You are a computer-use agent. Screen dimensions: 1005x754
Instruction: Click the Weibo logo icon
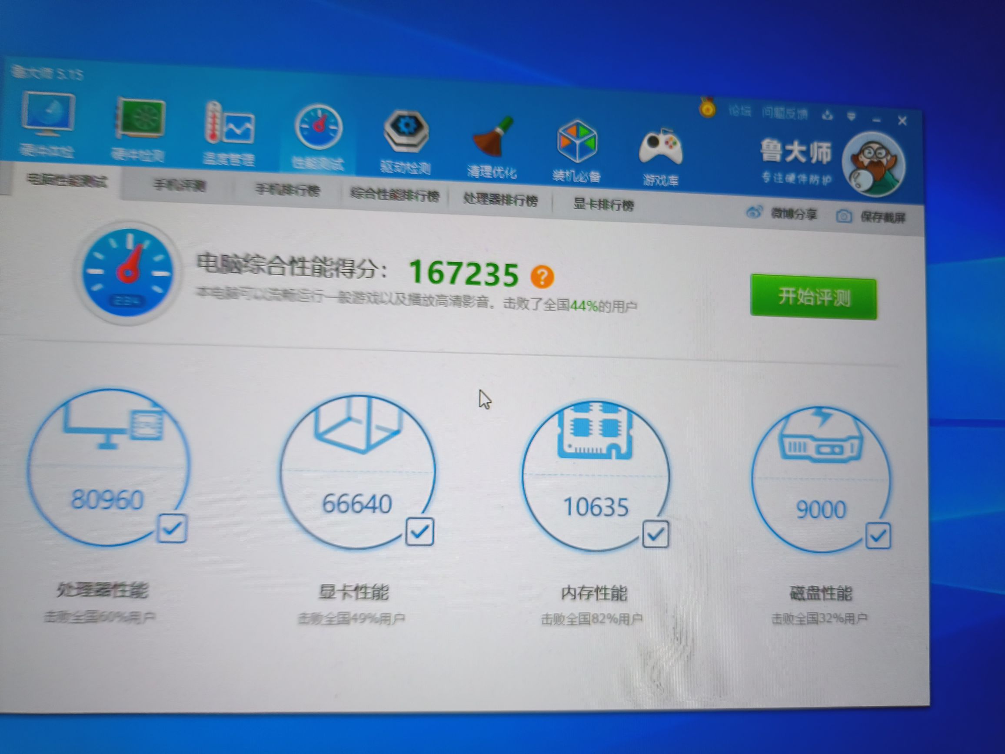(x=754, y=212)
